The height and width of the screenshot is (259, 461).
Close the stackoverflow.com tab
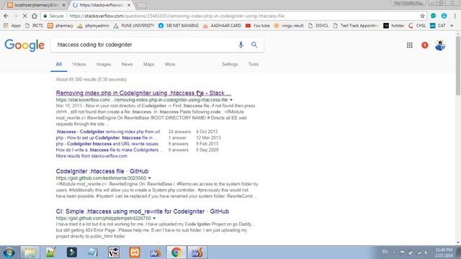point(129,5)
